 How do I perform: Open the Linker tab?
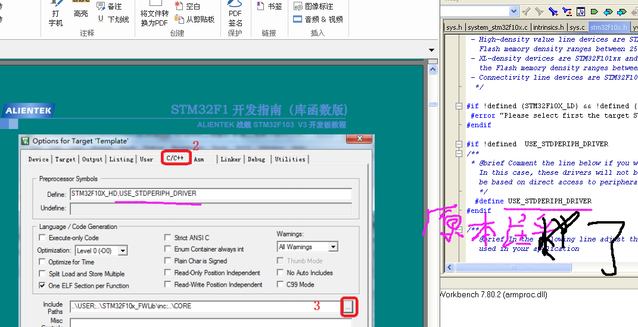point(231,159)
